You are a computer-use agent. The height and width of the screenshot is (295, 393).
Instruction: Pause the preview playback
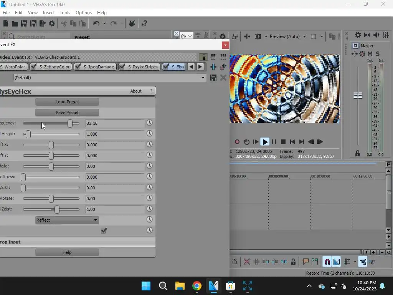tap(274, 142)
